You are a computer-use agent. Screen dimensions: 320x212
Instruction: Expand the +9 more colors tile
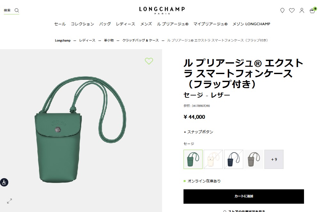pyautogui.click(x=274, y=159)
